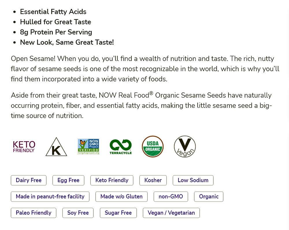Click the Non-GMO Project Verified badge

click(88, 147)
